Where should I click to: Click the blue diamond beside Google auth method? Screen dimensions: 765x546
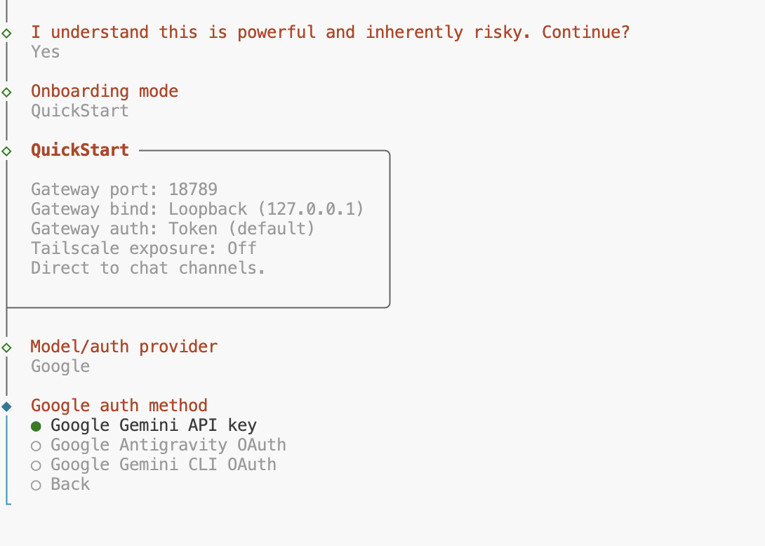[6, 406]
